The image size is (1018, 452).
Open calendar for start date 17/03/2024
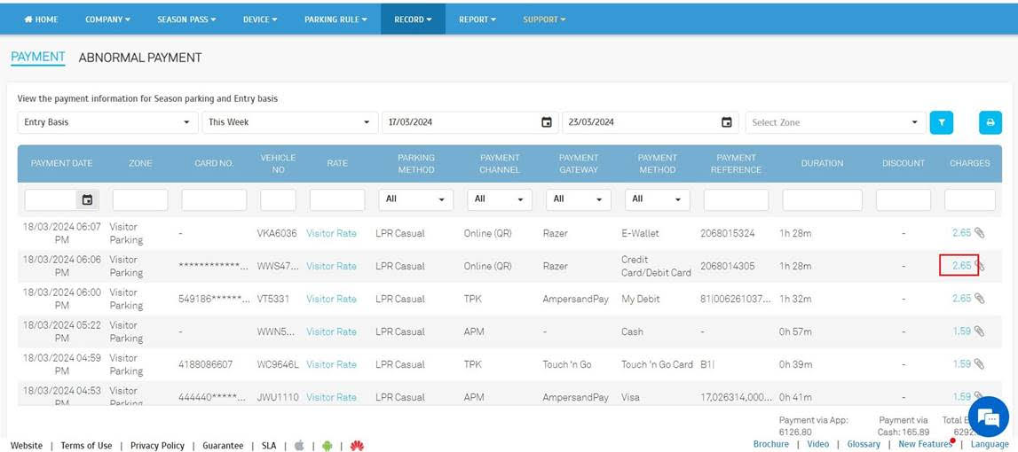click(547, 122)
